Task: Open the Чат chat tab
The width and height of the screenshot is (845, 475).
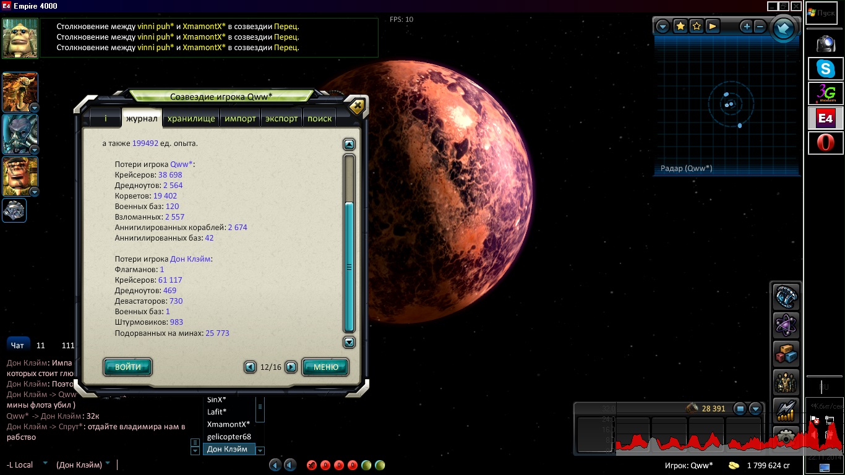Action: pos(17,345)
